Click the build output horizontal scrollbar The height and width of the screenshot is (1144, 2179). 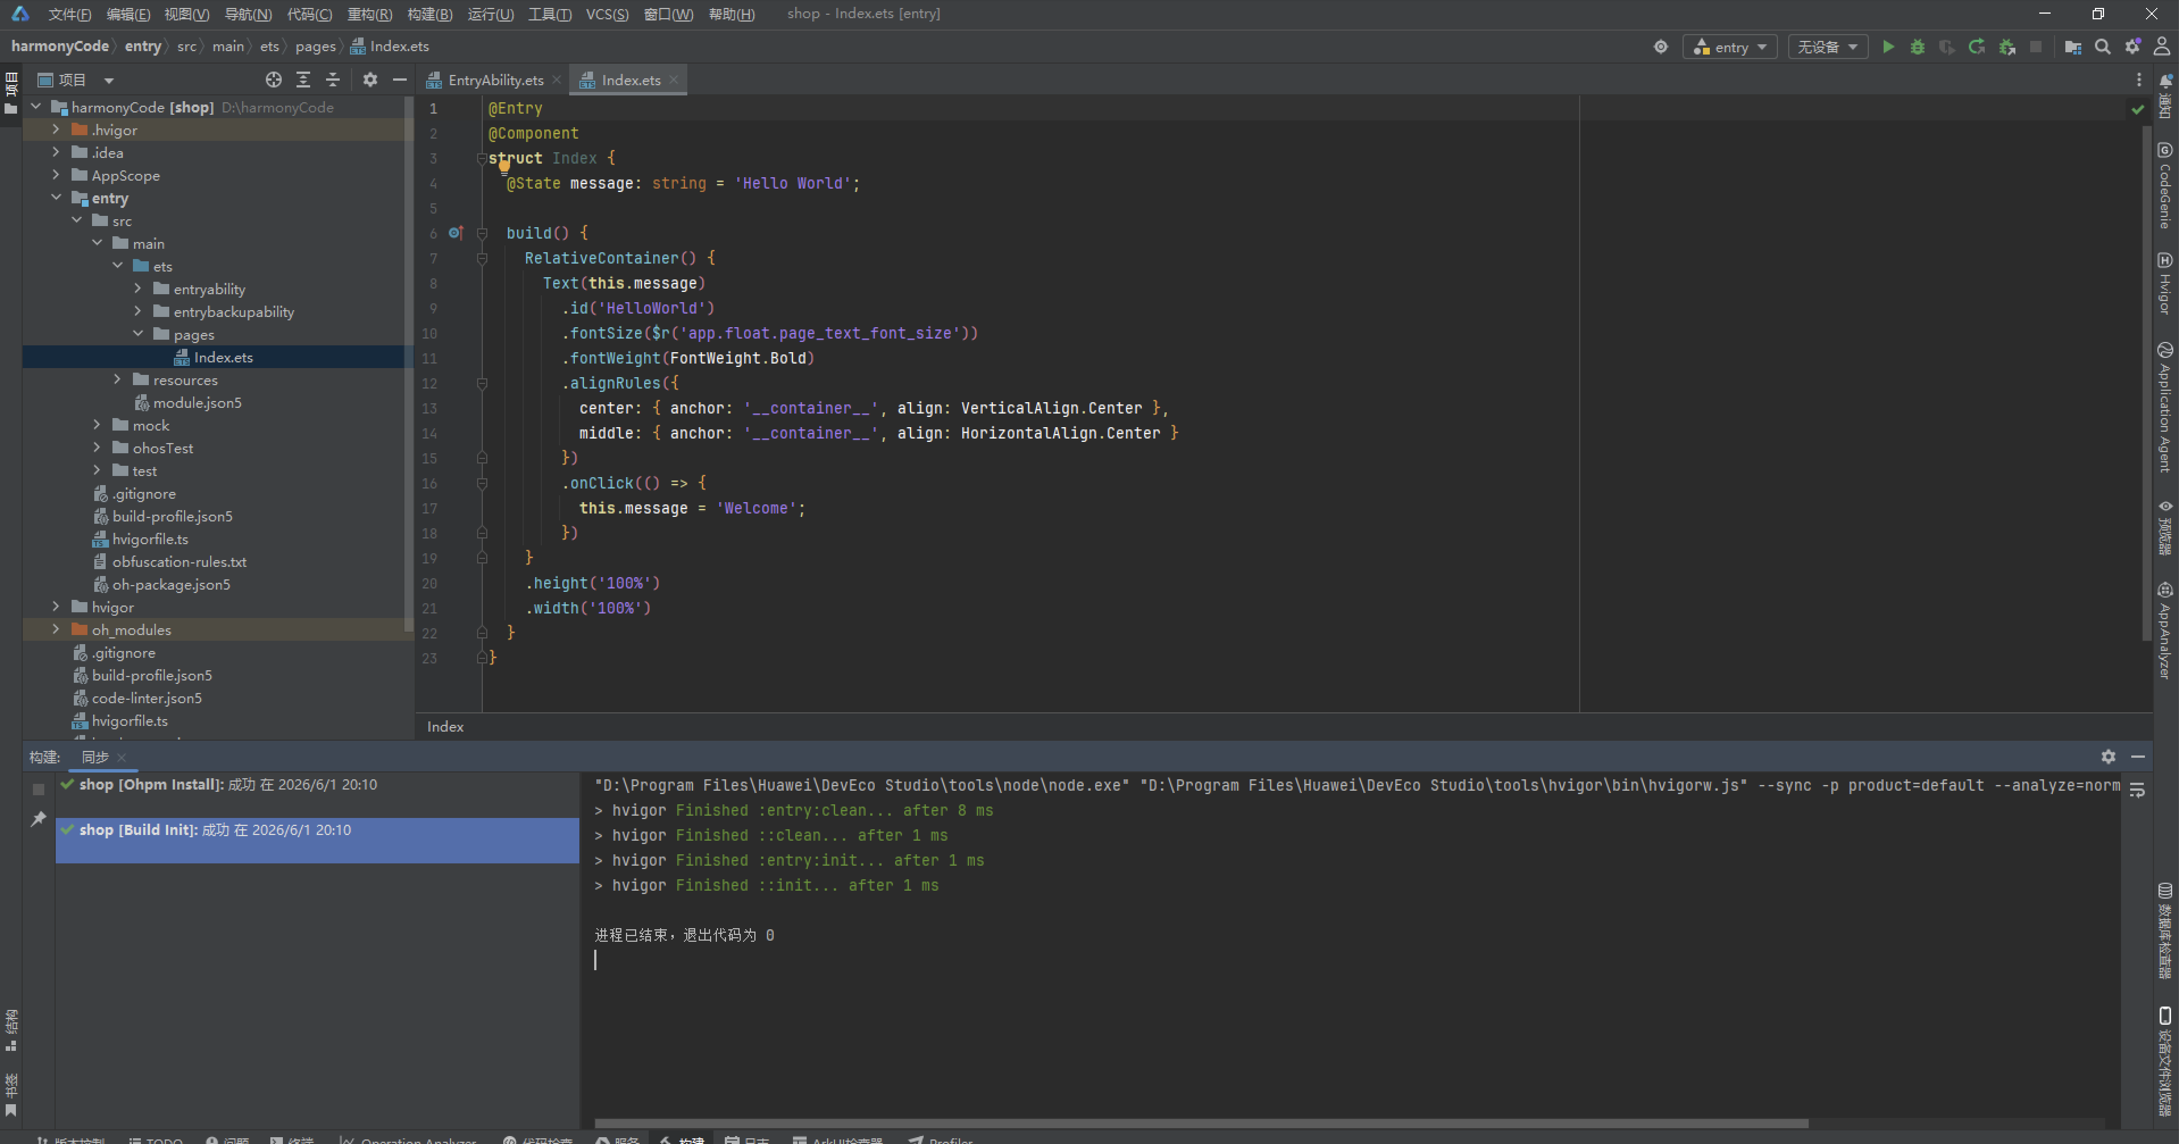(x=1201, y=1124)
